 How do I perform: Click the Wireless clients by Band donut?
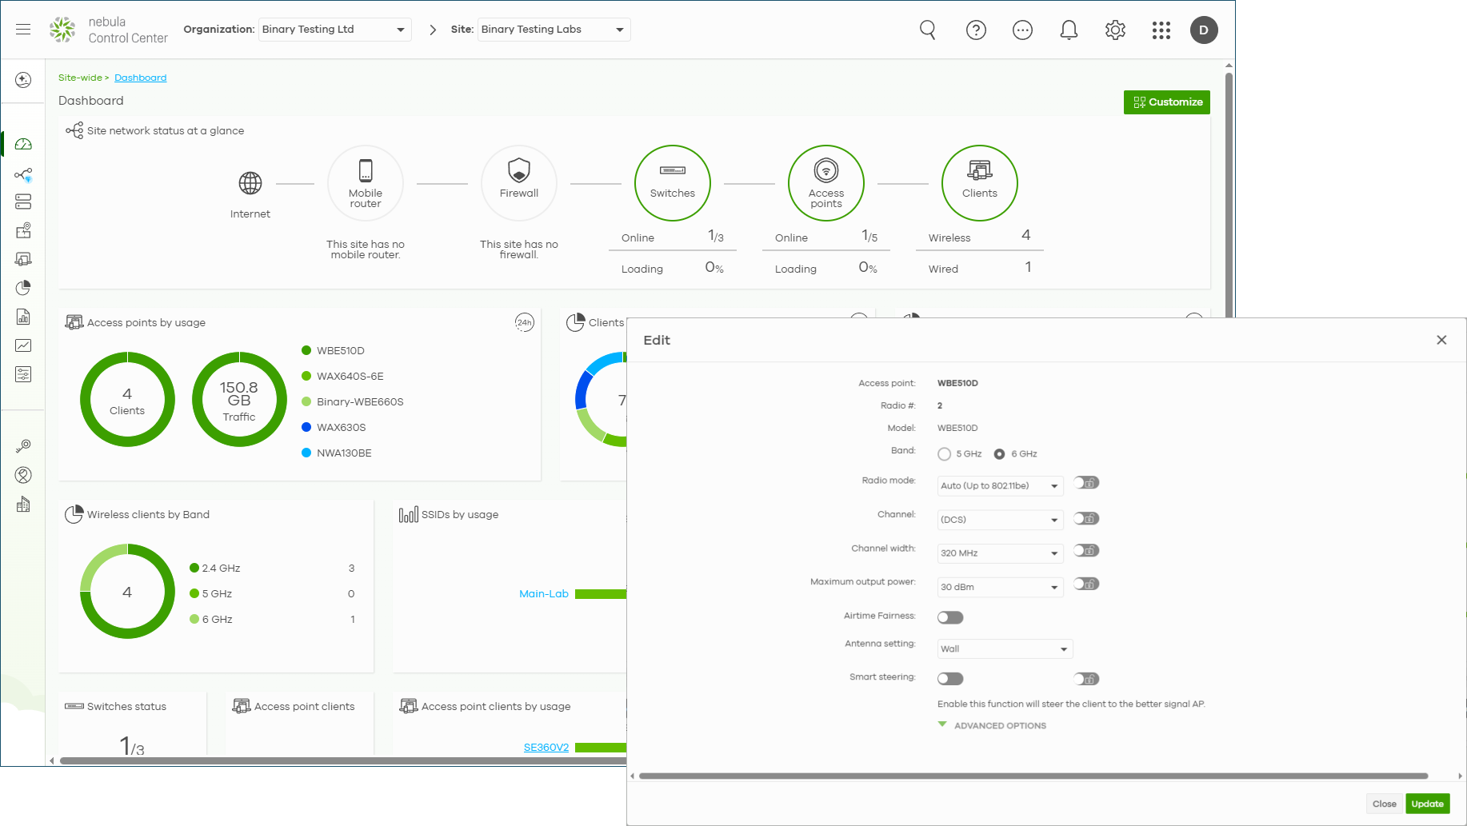[x=127, y=592]
